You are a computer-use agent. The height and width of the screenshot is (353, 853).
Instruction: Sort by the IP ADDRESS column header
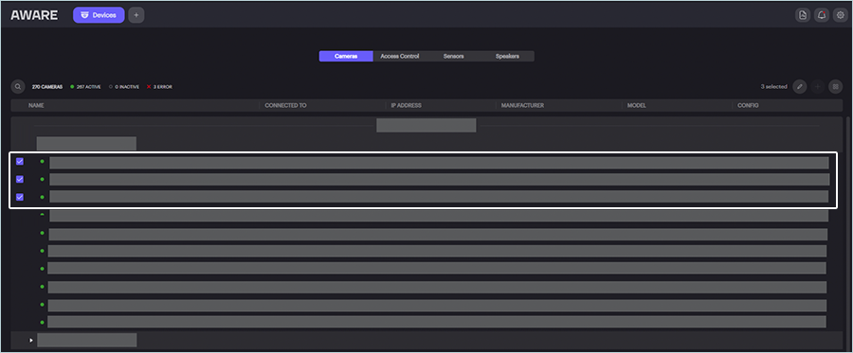pos(406,105)
